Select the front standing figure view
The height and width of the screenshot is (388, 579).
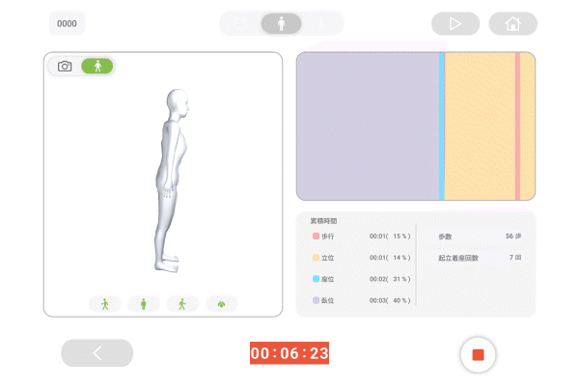[x=143, y=304]
